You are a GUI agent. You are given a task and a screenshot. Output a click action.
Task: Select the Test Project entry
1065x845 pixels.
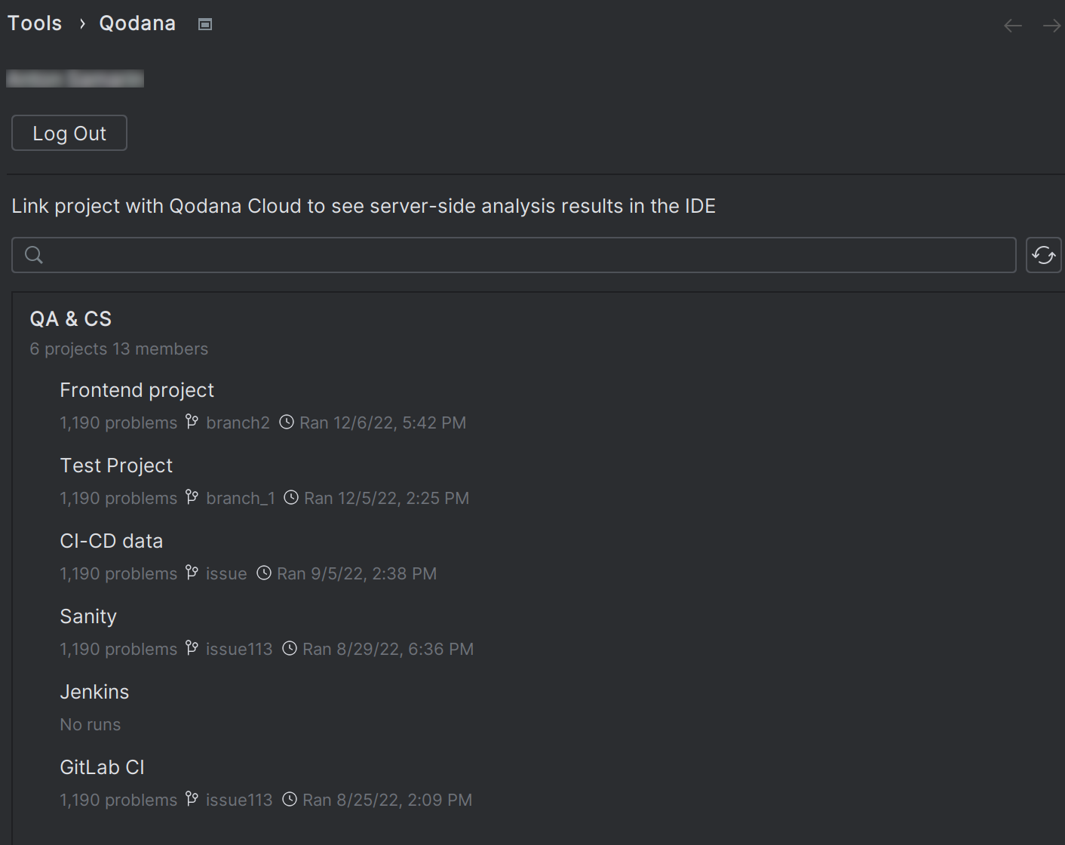click(116, 466)
